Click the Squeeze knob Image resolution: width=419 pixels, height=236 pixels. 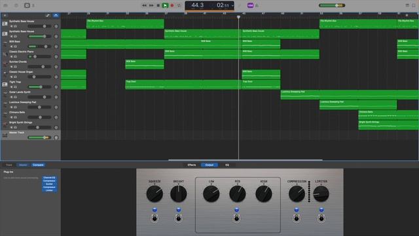click(155, 194)
